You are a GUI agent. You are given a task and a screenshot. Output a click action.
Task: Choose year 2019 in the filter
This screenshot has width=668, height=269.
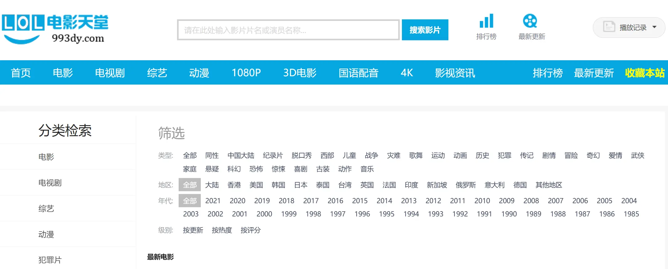(x=262, y=201)
